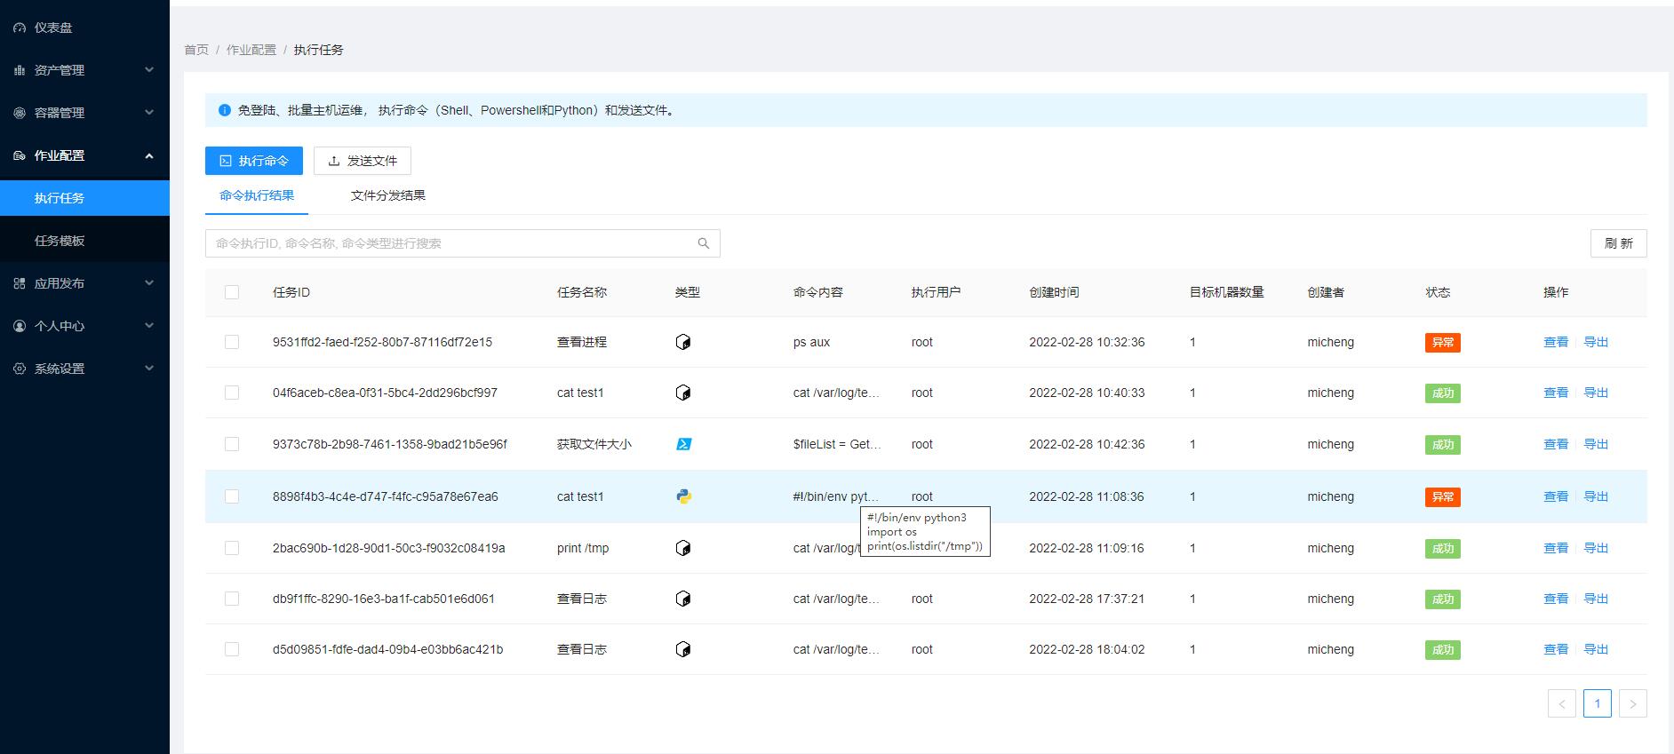This screenshot has height=754, width=1674.
Task: Check the box for task 2bac690b
Action: click(x=232, y=548)
